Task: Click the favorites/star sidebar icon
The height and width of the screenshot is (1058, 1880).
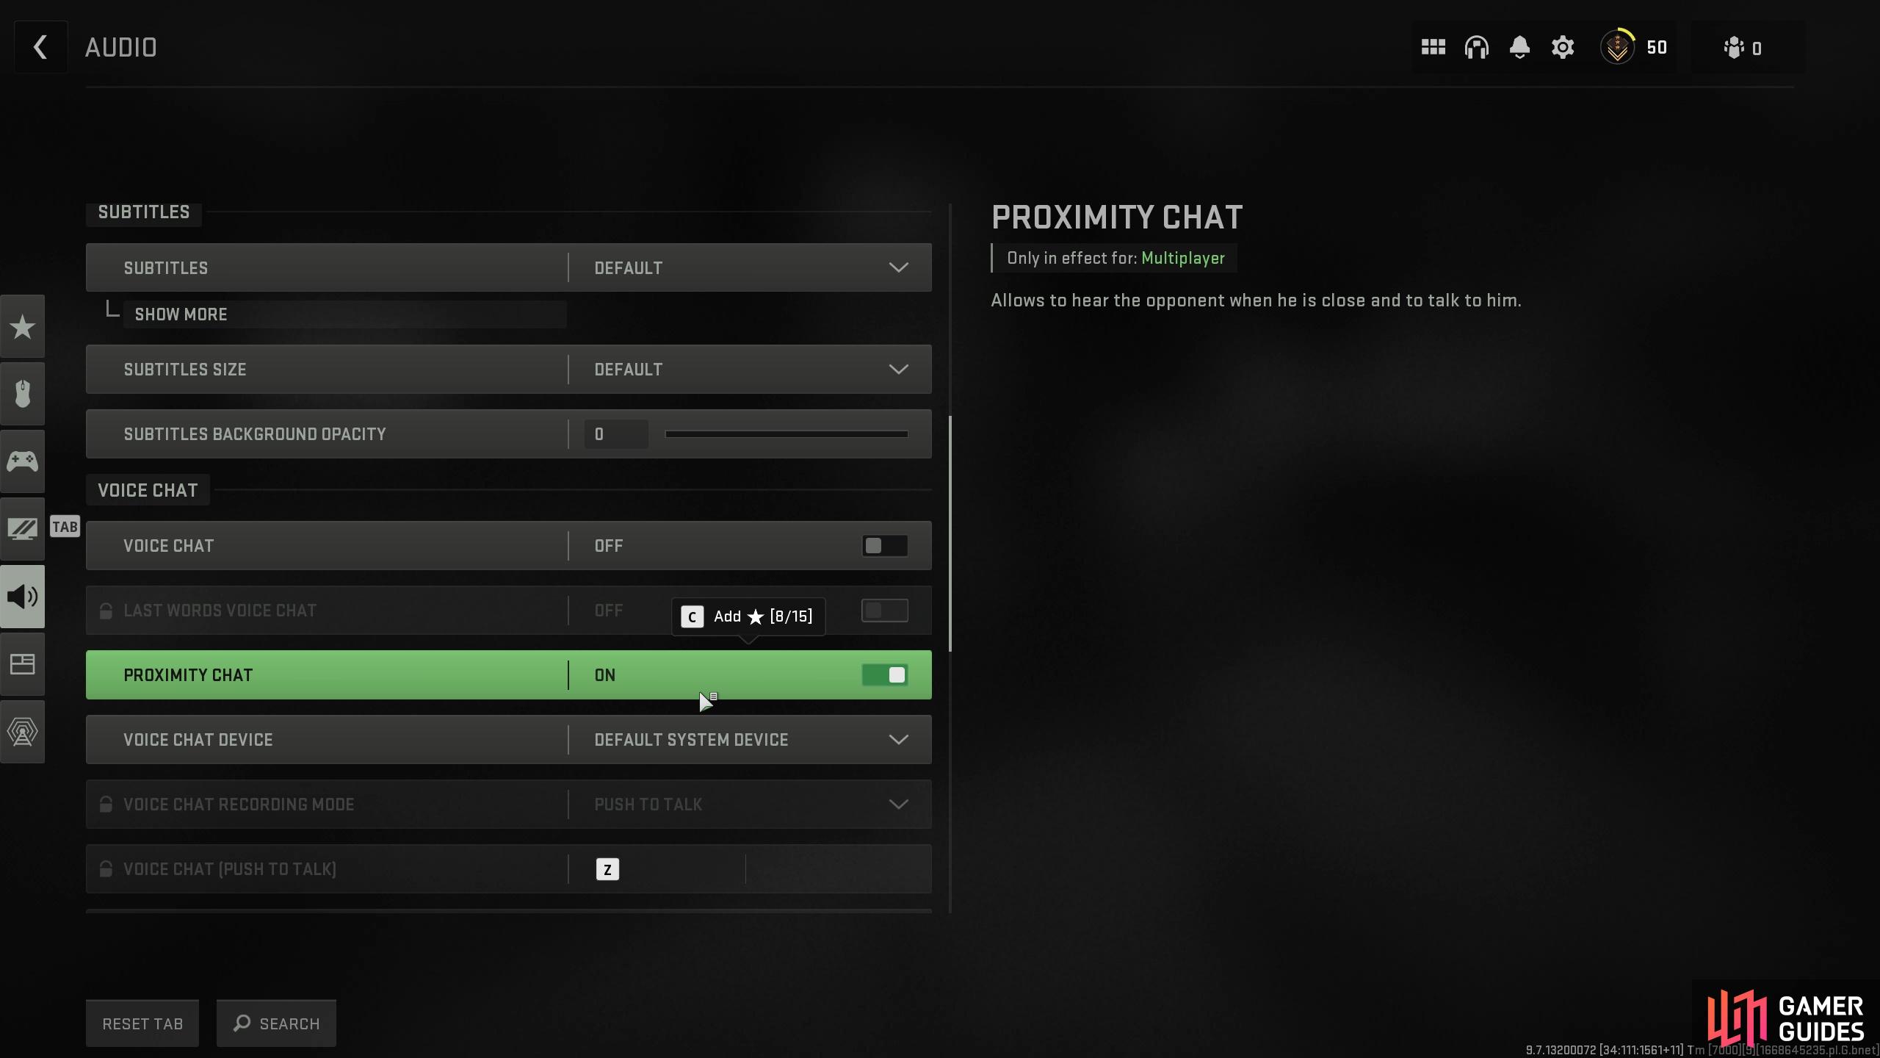Action: [22, 327]
